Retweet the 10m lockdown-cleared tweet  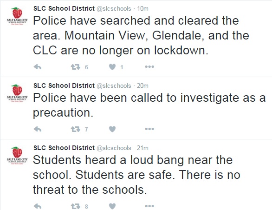76,67
